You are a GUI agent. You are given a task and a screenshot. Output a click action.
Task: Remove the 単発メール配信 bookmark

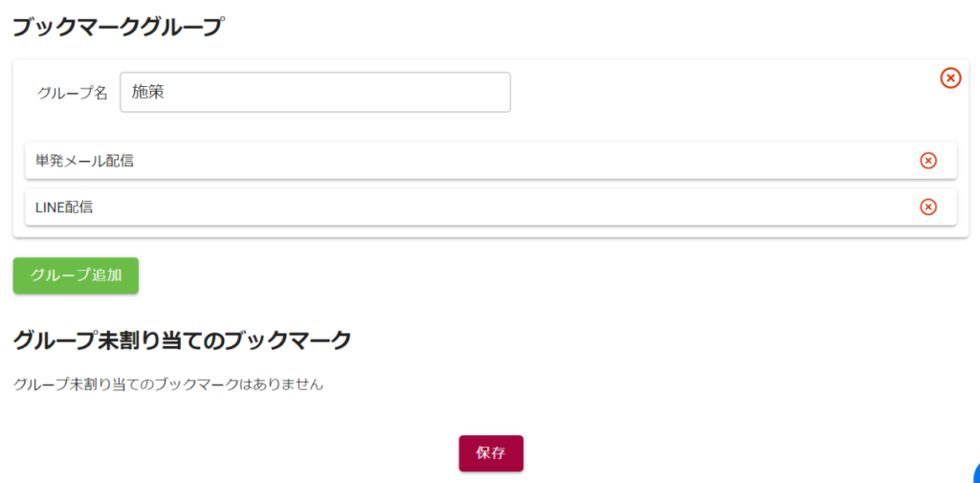927,161
